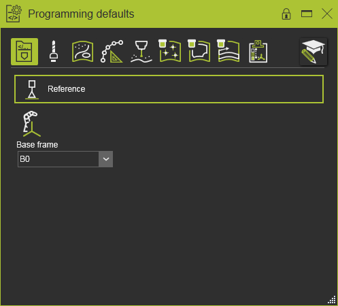This screenshot has height=306, width=338.
Task: Click the resize grip in window corner
Action: (x=332, y=300)
